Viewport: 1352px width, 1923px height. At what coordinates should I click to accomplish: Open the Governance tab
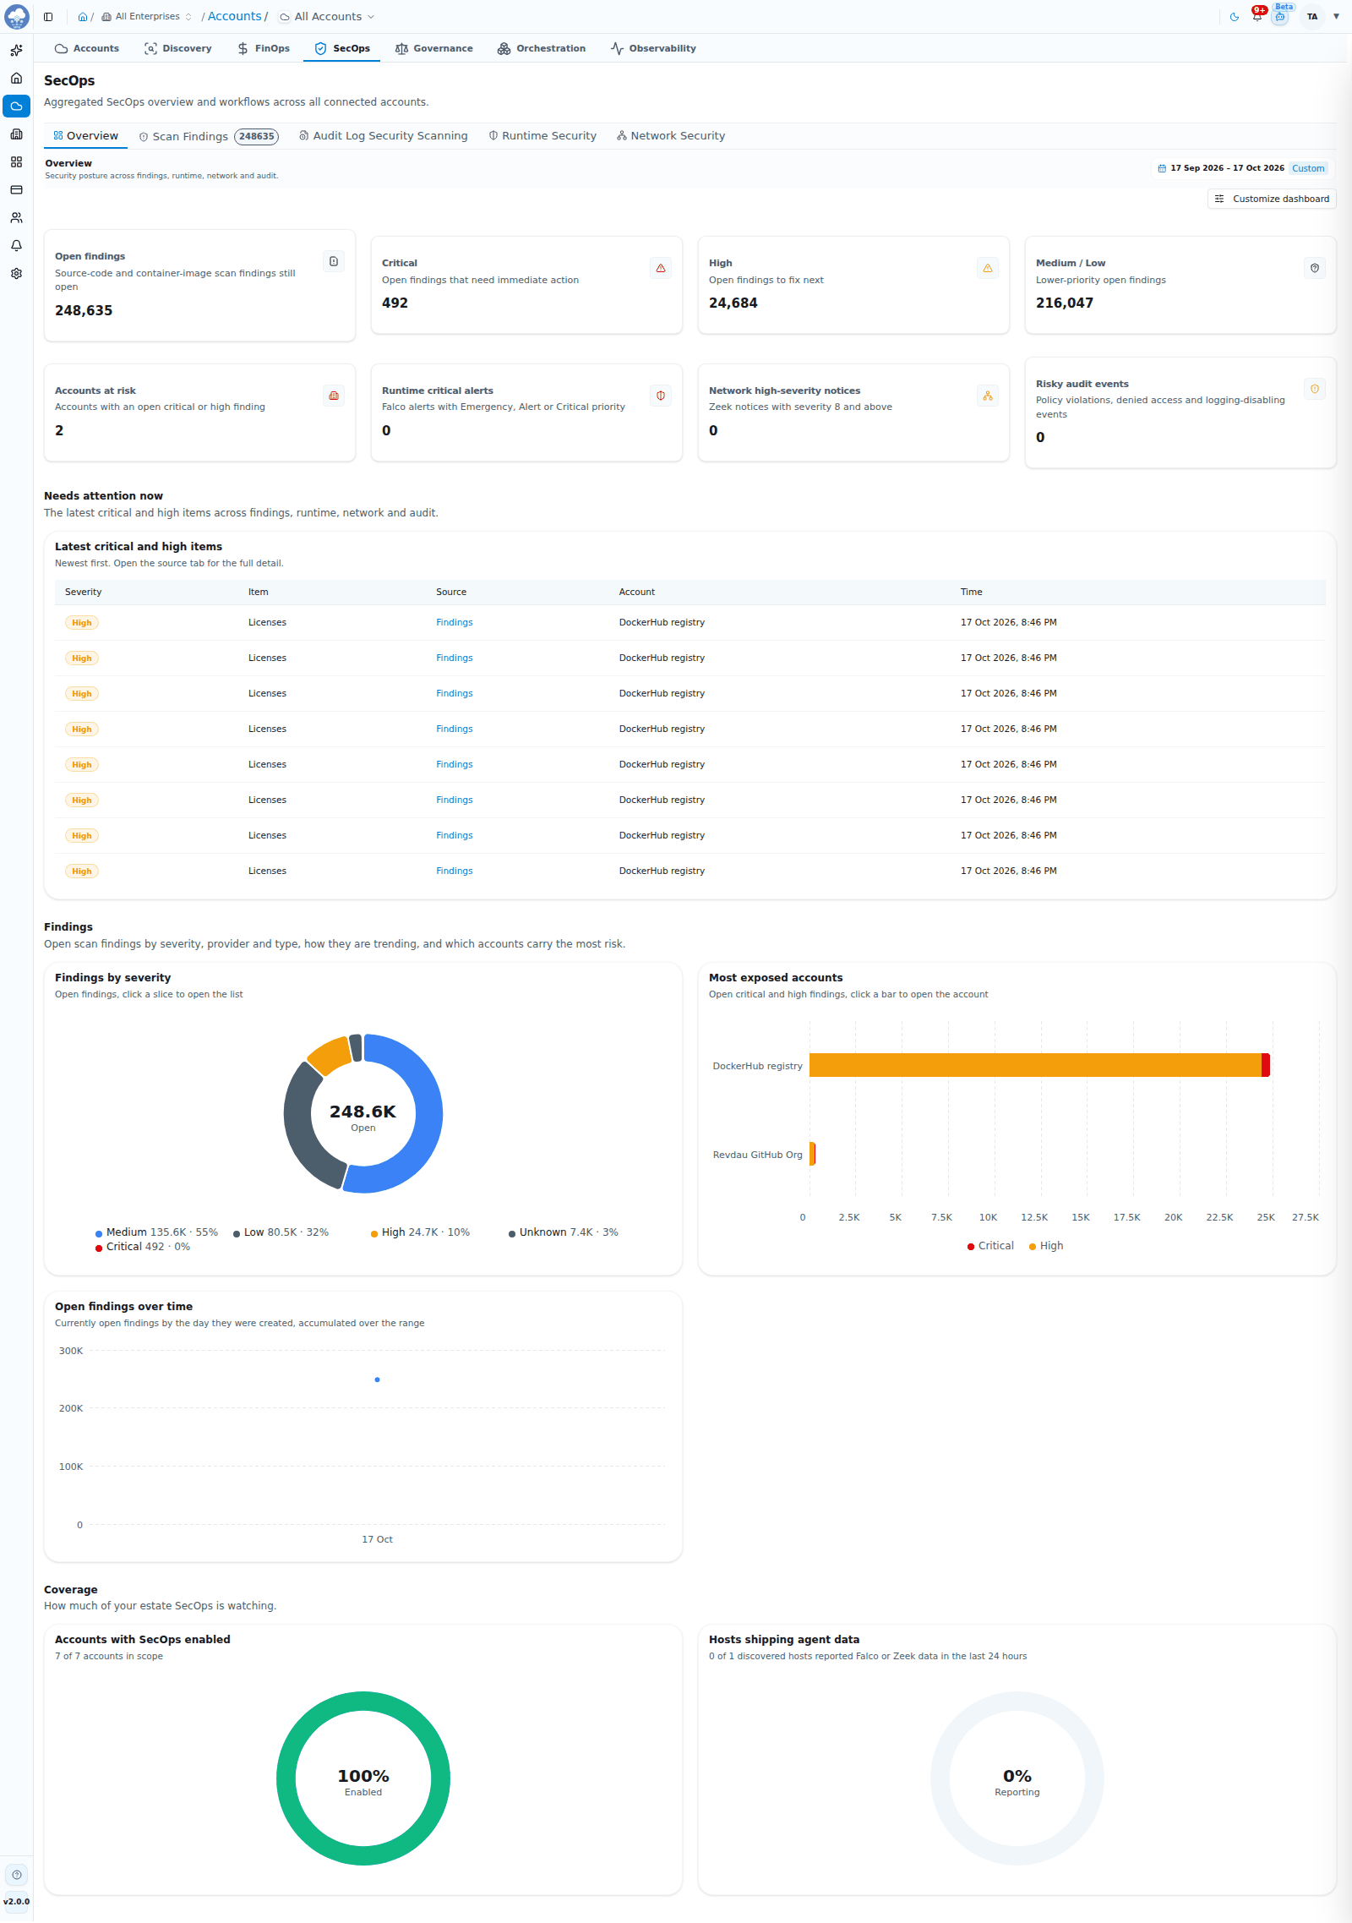[434, 49]
